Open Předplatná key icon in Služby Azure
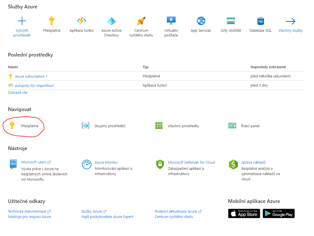 click(x=52, y=21)
